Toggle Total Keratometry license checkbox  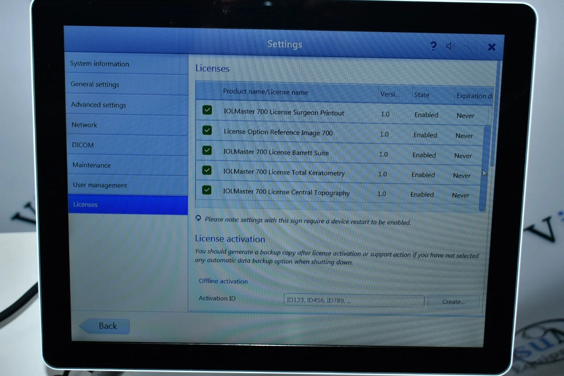(206, 170)
